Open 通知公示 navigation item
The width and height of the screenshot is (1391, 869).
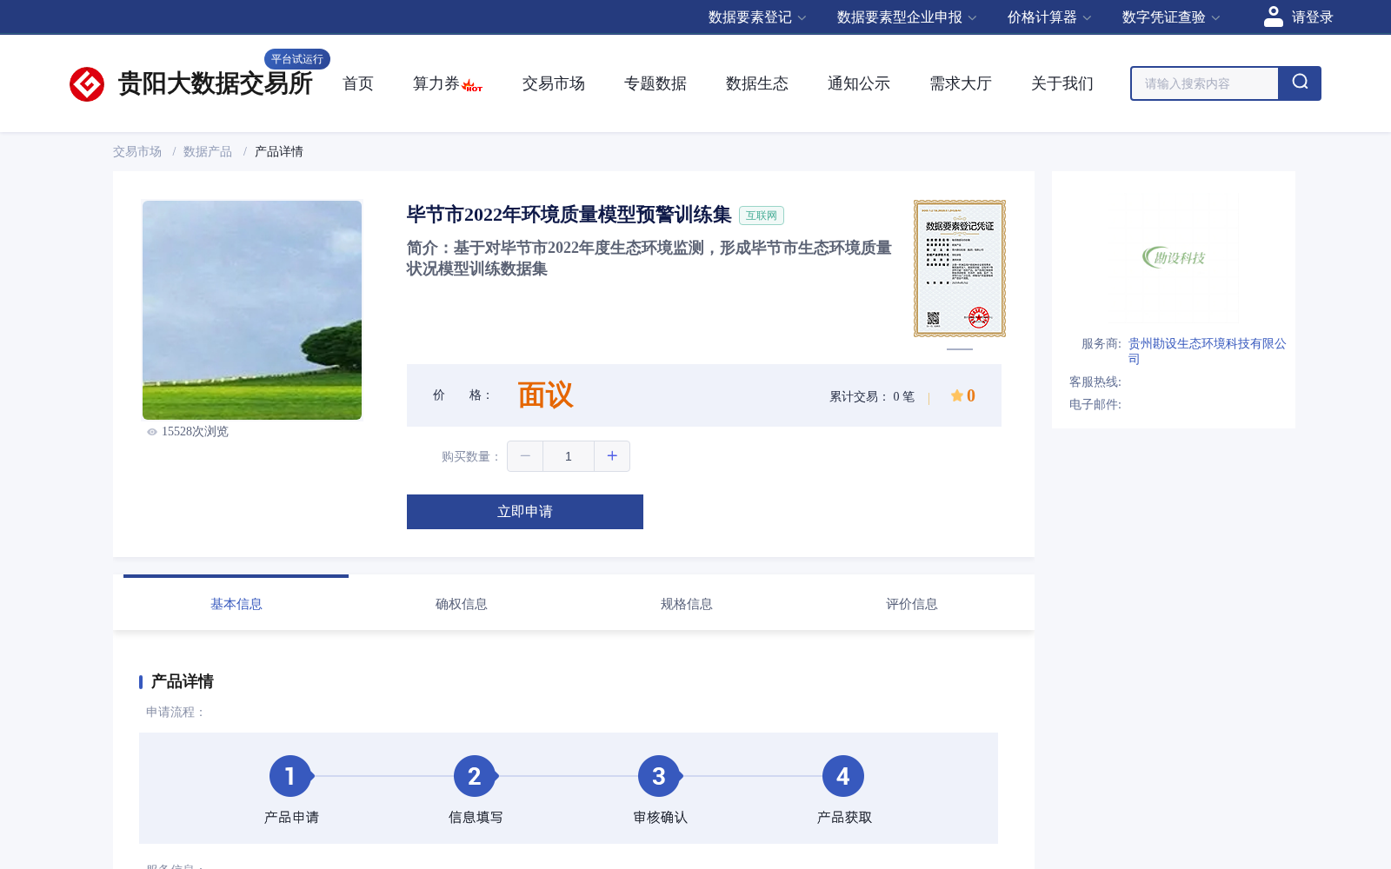[x=859, y=83]
